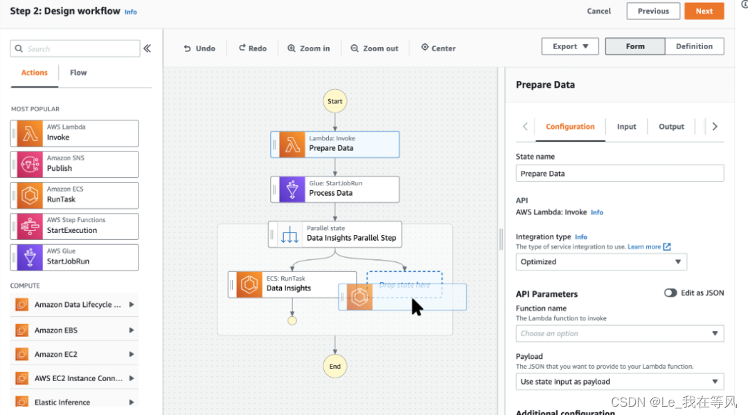Click the Redo toolbar item
Screen dimensions: 748x415
point(252,48)
